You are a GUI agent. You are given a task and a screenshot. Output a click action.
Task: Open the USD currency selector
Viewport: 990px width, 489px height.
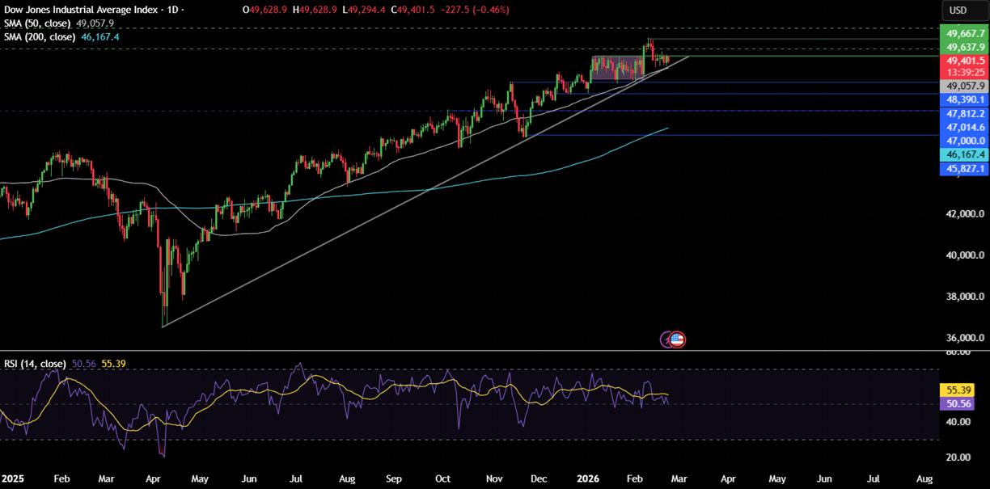[x=958, y=11]
